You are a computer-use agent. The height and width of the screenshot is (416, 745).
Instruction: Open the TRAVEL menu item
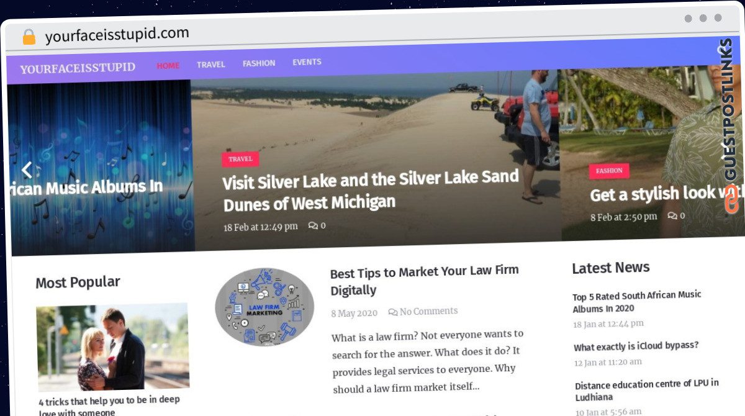tap(211, 65)
